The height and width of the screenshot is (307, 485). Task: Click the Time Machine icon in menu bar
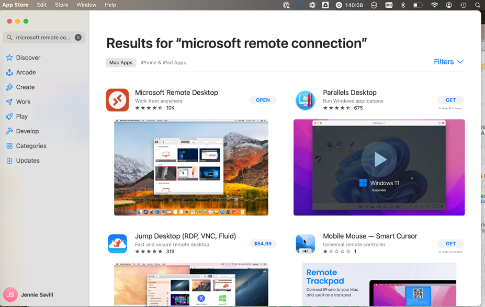(x=463, y=5)
